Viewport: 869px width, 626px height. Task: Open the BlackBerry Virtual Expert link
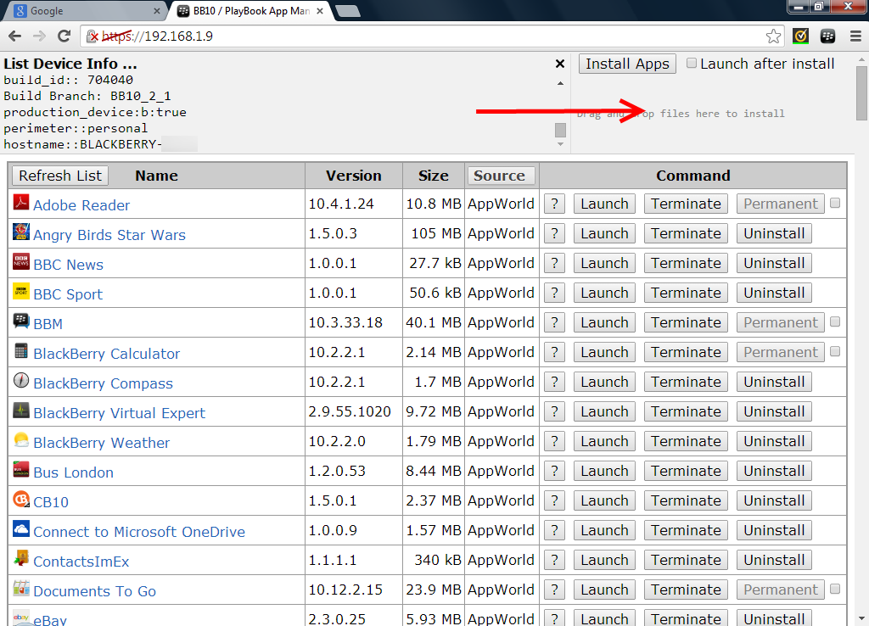click(x=119, y=413)
